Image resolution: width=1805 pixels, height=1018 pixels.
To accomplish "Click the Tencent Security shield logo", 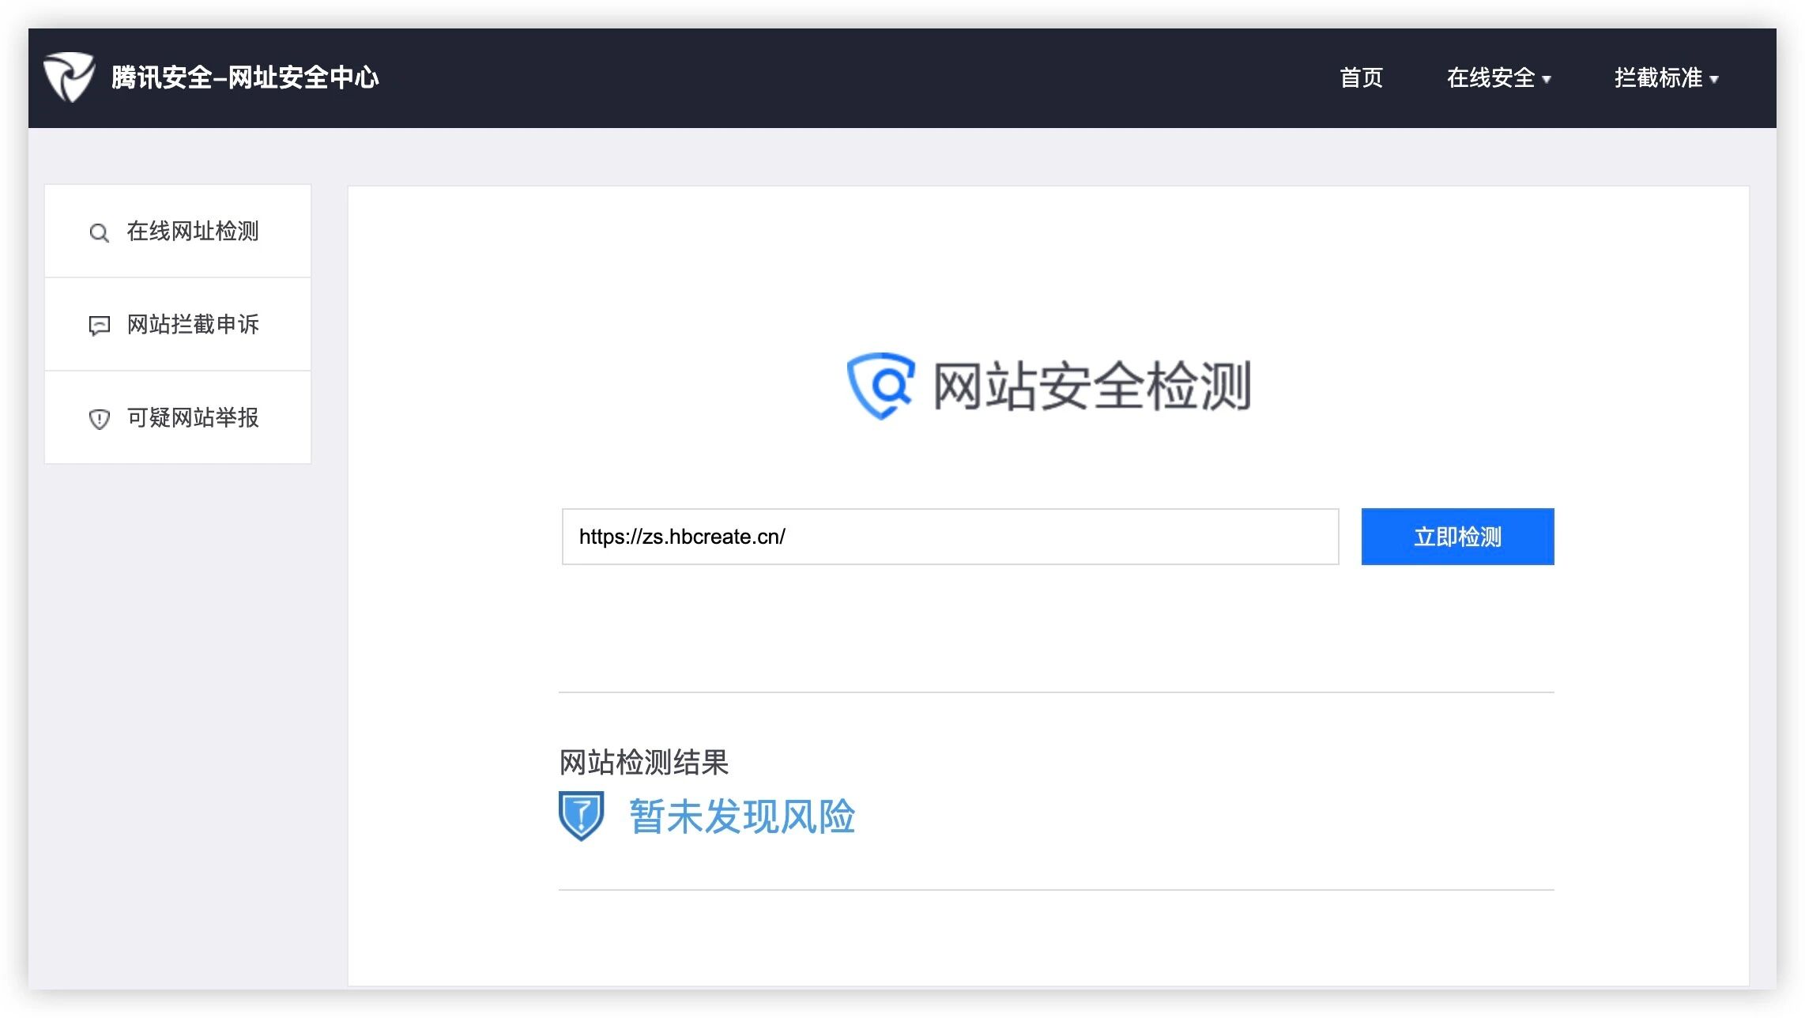I will coord(69,77).
